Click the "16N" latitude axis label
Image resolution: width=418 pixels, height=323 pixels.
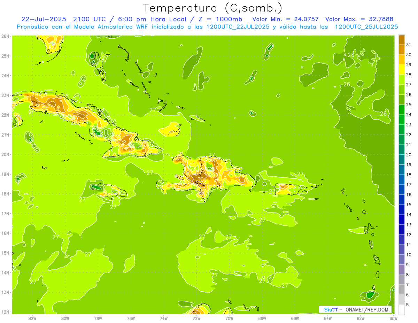click(5, 233)
